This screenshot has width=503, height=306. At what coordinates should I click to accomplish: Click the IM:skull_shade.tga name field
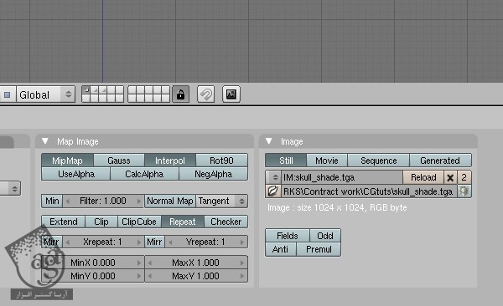342,177
